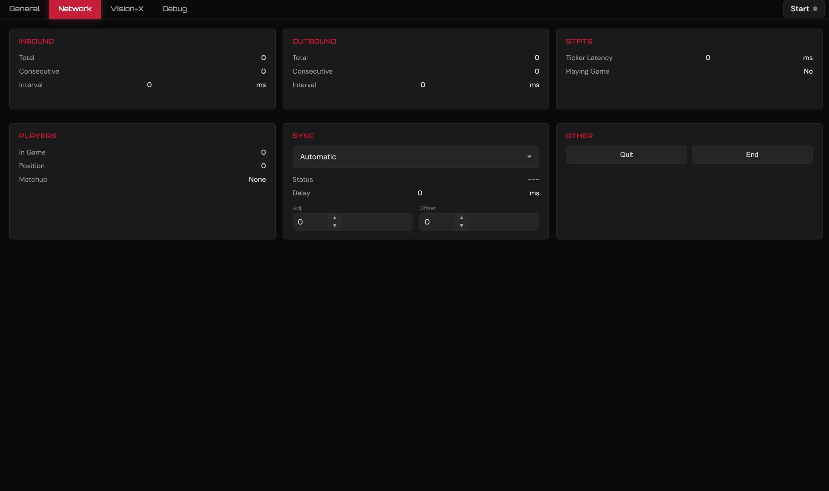Increment the Offset value with the up arrow
829x491 pixels.
point(461,217)
